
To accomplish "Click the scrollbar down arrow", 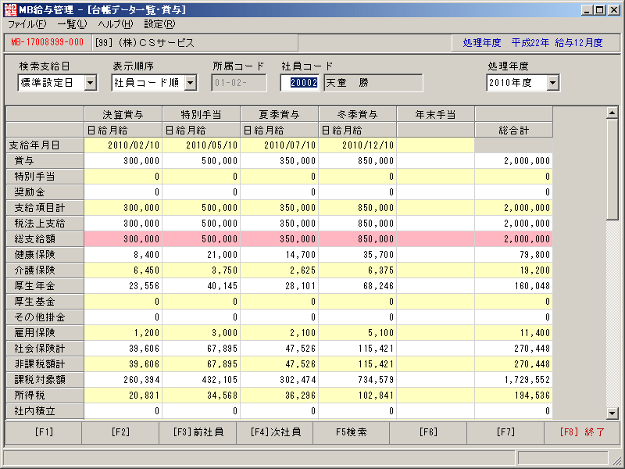I will [612, 414].
